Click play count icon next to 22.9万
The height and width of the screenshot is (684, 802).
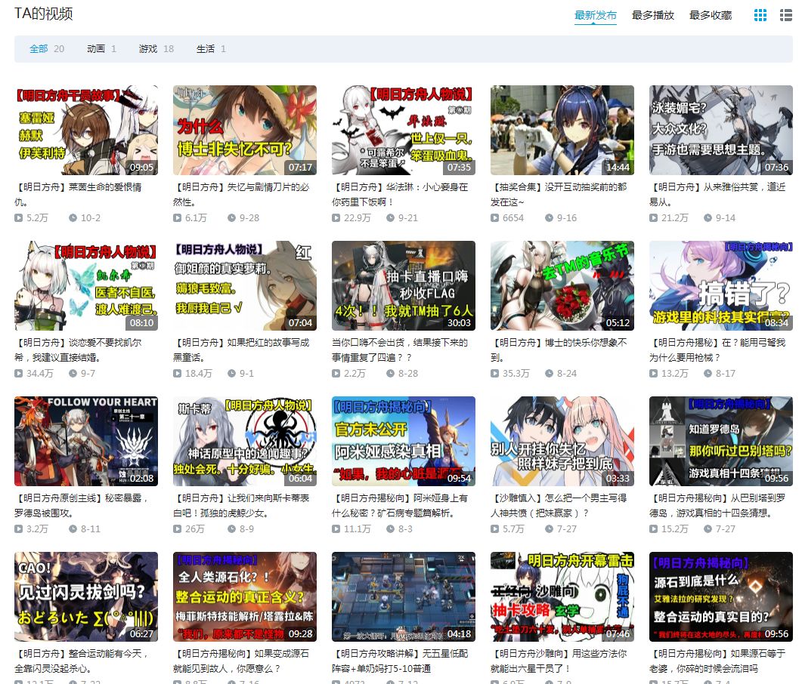(x=336, y=218)
